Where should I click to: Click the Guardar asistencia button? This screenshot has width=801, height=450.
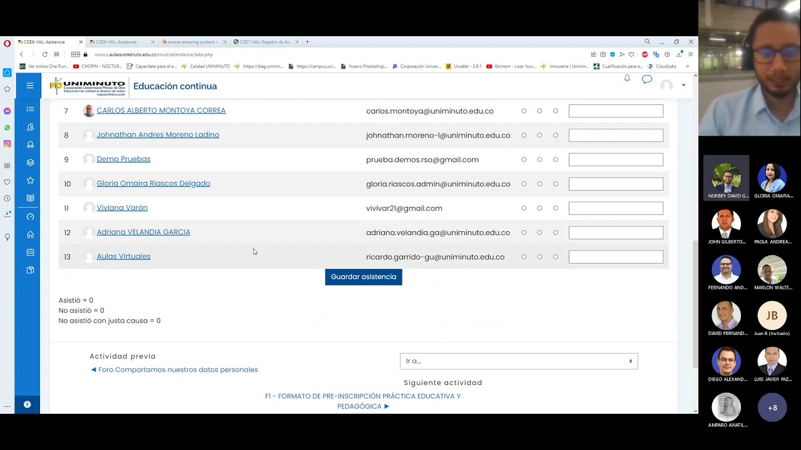[x=364, y=277]
